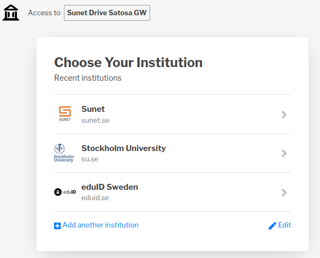Select the Sunet institution name
Viewport: 320px width, 258px height.
coord(93,109)
